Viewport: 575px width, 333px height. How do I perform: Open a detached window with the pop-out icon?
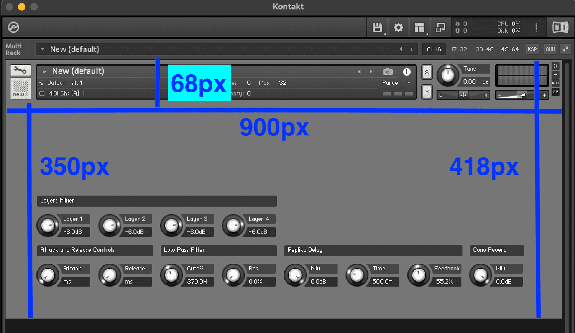(x=440, y=27)
